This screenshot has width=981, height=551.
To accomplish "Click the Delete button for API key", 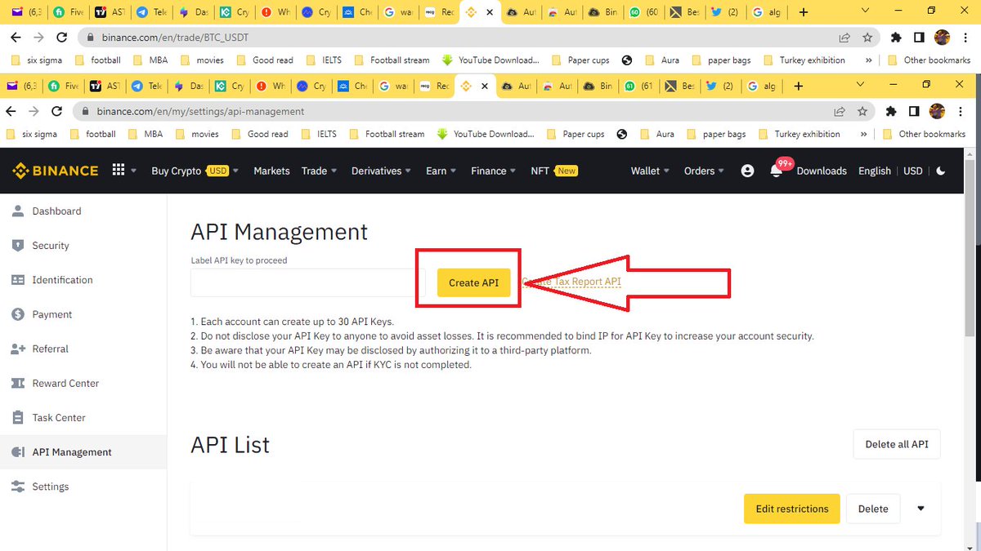I will pos(873,509).
